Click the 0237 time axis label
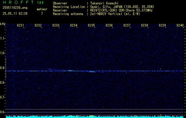This screenshot has width=186, height=118. 127,25
